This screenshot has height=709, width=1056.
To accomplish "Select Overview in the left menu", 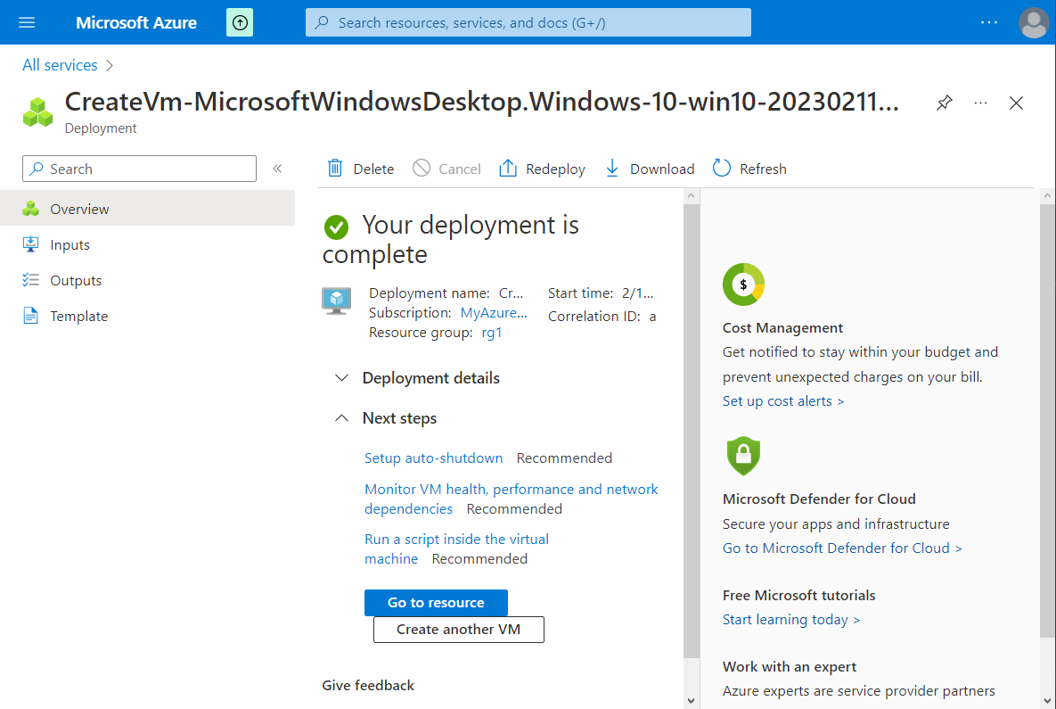I will click(x=148, y=209).
